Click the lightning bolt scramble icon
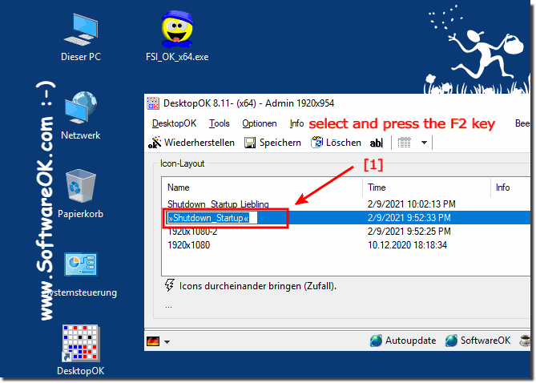 tap(170, 285)
